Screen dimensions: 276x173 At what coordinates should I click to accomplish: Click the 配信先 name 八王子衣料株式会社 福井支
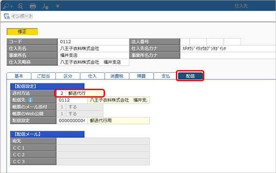[118, 100]
